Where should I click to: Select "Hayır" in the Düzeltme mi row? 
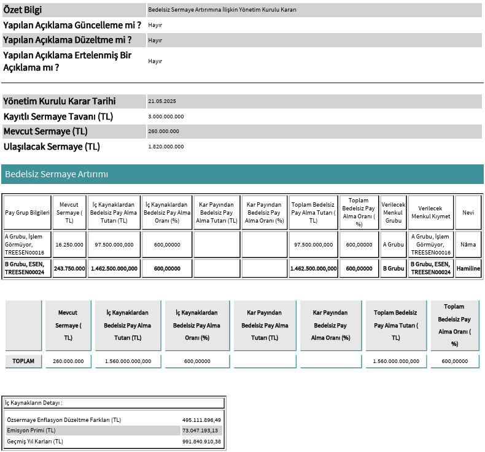(x=155, y=40)
